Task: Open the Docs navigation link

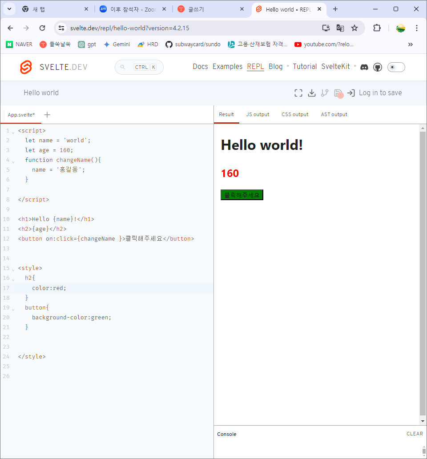Action: tap(200, 67)
